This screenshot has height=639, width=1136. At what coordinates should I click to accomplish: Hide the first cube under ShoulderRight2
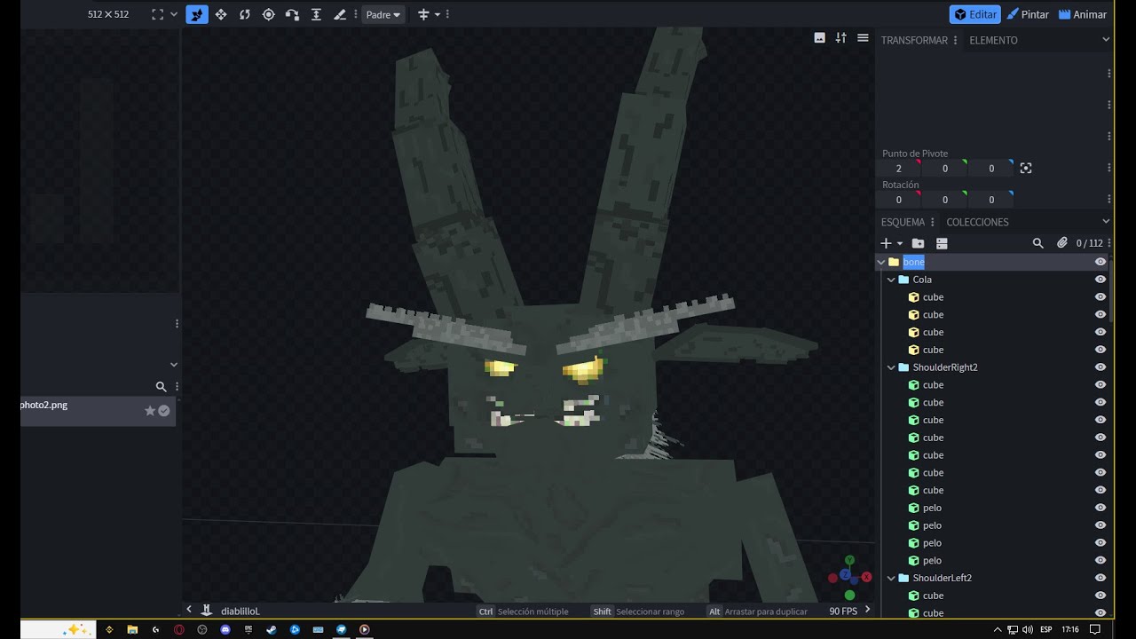[x=1100, y=385]
